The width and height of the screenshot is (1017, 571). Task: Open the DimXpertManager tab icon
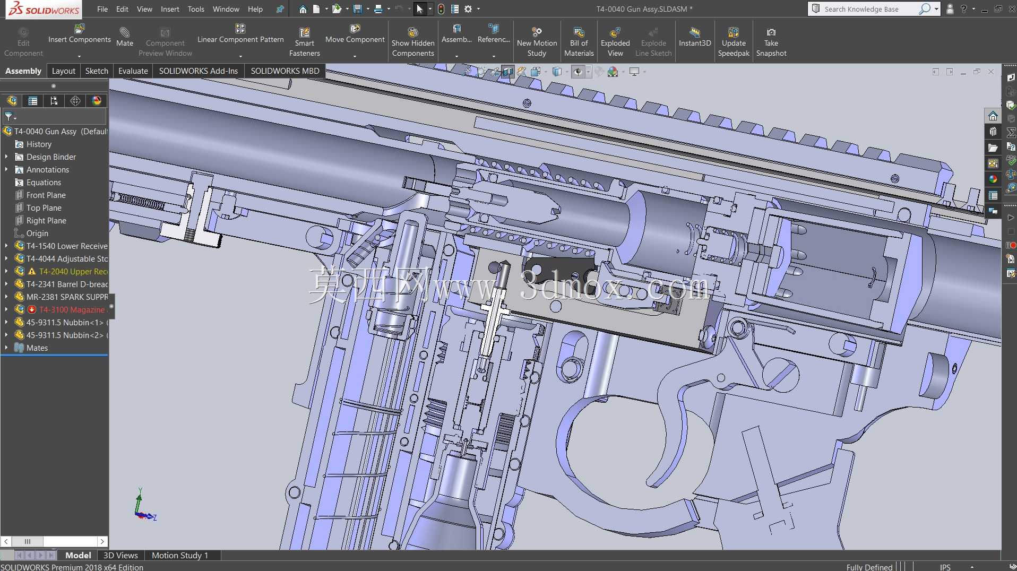(x=75, y=101)
